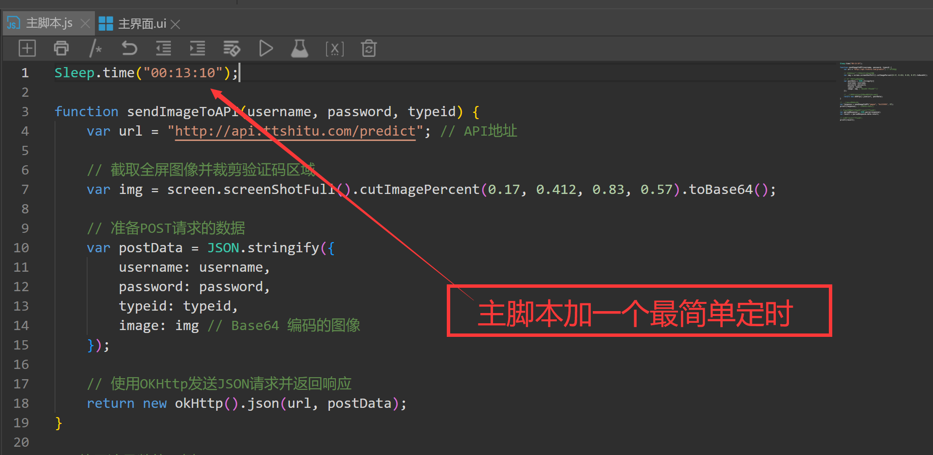Click the decrease indent icon
The height and width of the screenshot is (455, 933).
click(164, 48)
